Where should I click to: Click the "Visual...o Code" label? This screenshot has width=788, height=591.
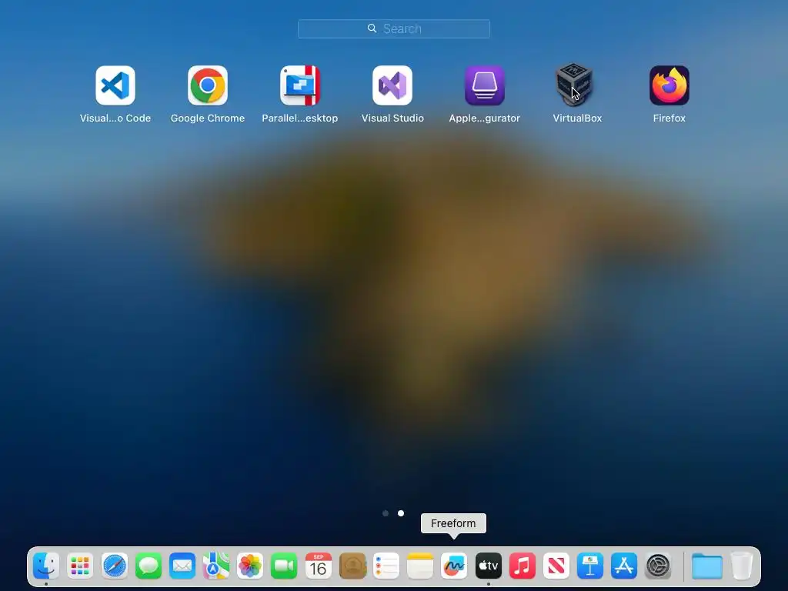115,118
